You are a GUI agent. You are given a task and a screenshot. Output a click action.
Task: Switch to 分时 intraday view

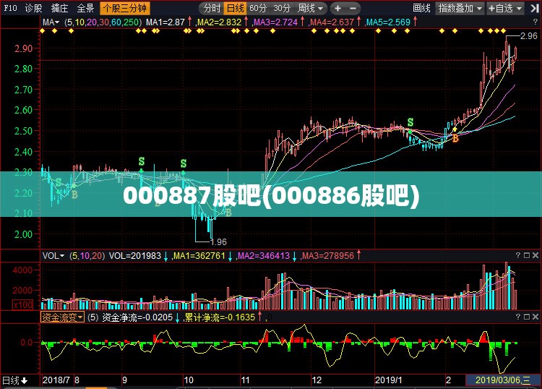212,8
